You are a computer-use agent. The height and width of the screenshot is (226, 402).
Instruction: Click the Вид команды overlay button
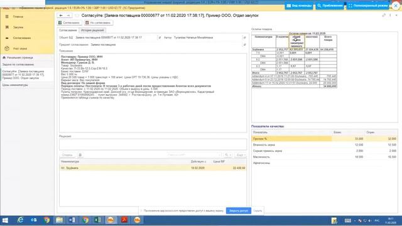(x=299, y=6)
